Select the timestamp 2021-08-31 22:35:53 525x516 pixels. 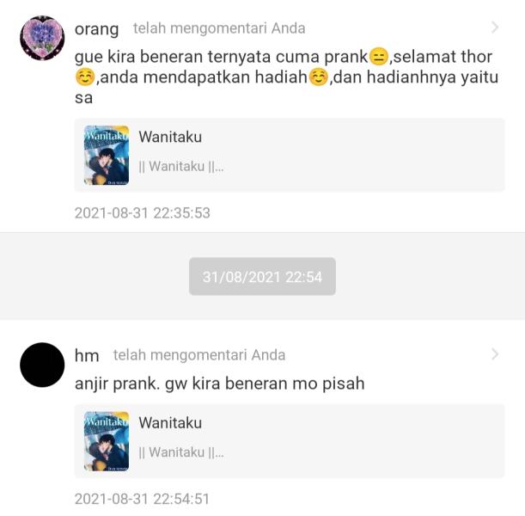[143, 213]
